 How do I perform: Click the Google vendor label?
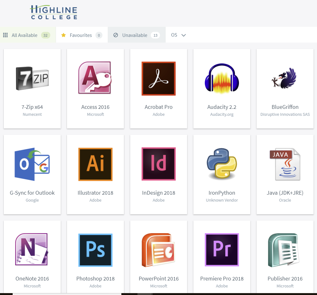32,200
